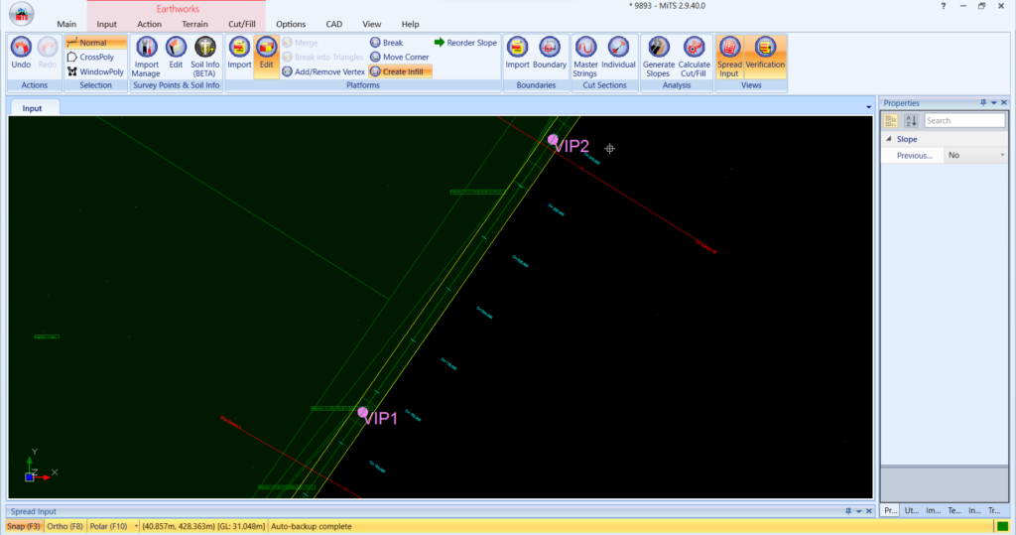Open the View tab
Image resolution: width=1016 pixels, height=535 pixels.
point(372,24)
